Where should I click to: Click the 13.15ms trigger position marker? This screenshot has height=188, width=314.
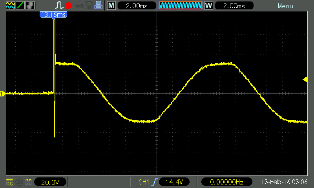(x=53, y=15)
